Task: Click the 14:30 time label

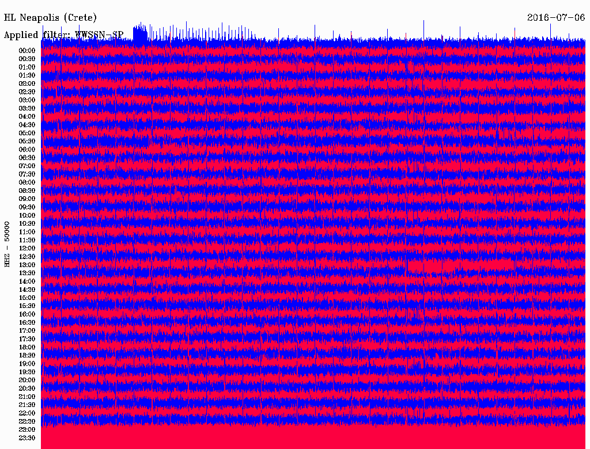Action: [x=27, y=290]
